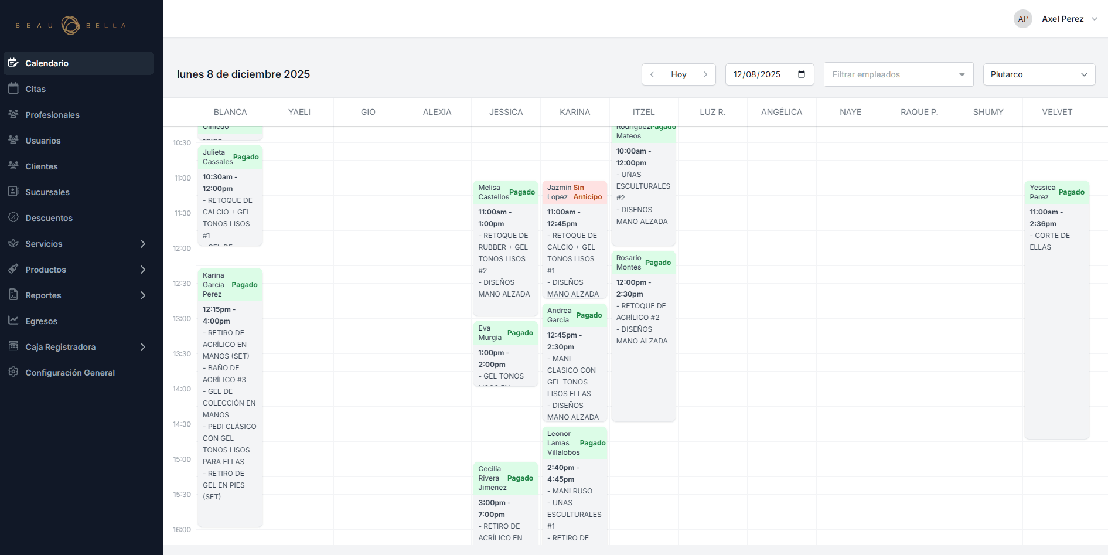Screen dimensions: 1108x555
Task: Open Yessica Perez appointment in VELVET column
Action: [1056, 293]
